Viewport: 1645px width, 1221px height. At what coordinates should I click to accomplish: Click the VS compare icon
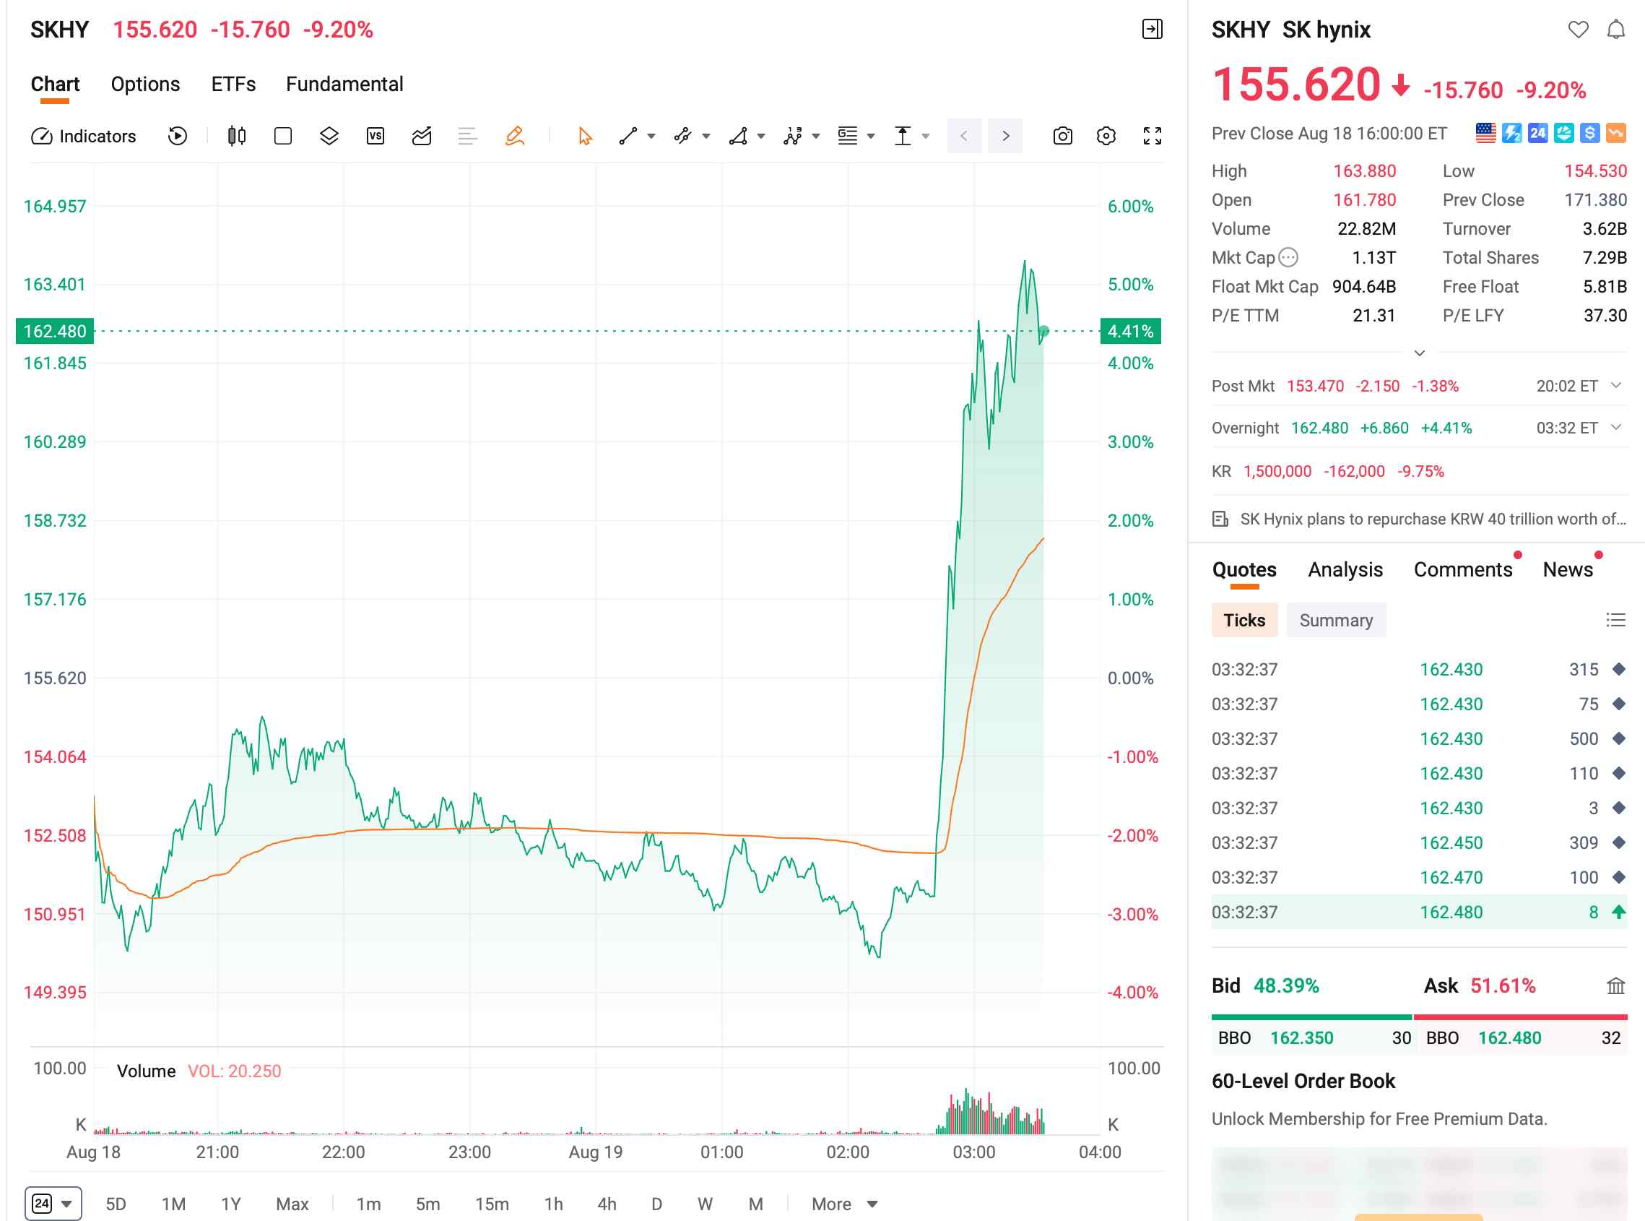pyautogui.click(x=376, y=136)
